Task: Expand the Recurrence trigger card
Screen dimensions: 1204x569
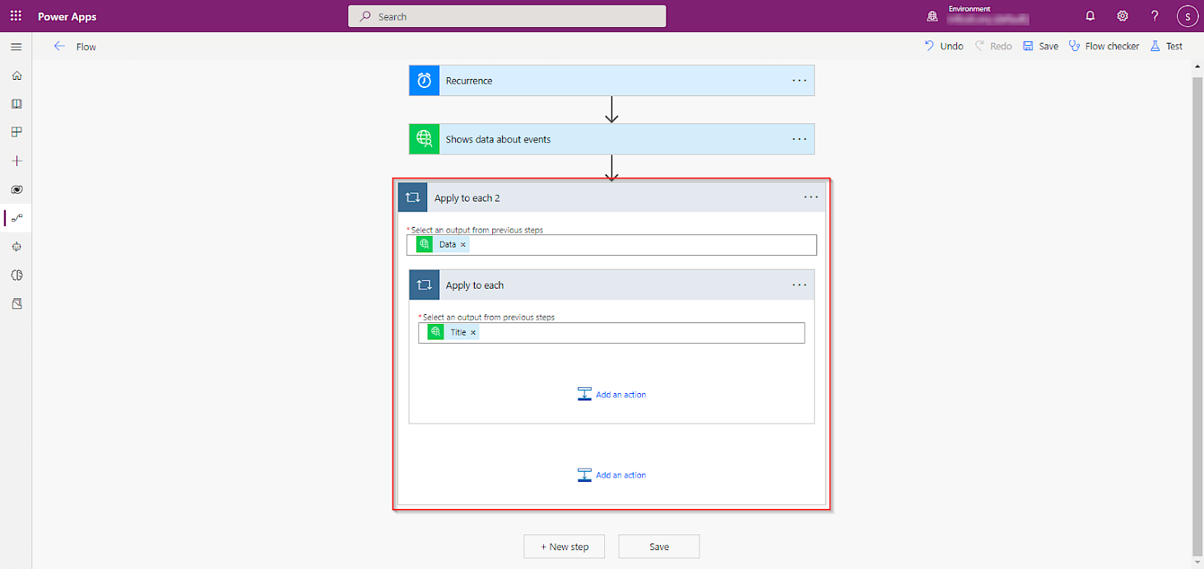Action: pos(611,81)
